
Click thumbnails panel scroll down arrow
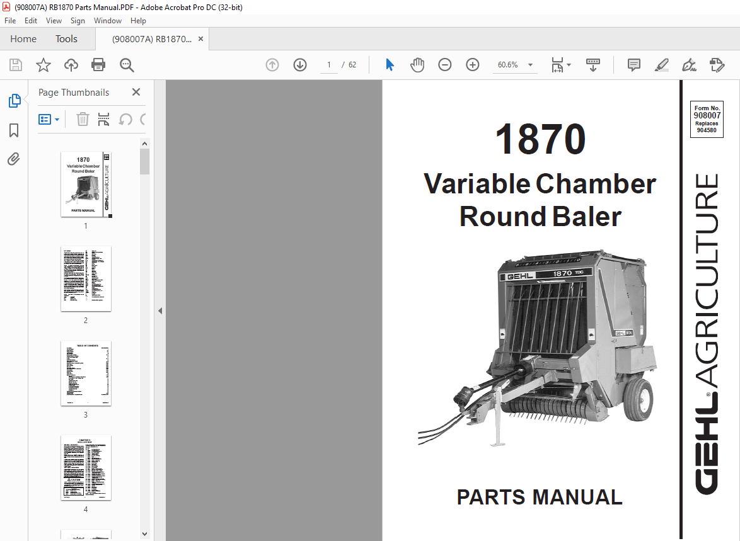145,535
